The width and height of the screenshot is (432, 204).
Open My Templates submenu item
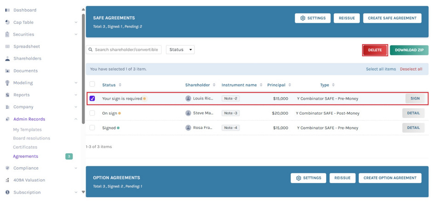pyautogui.click(x=27, y=129)
